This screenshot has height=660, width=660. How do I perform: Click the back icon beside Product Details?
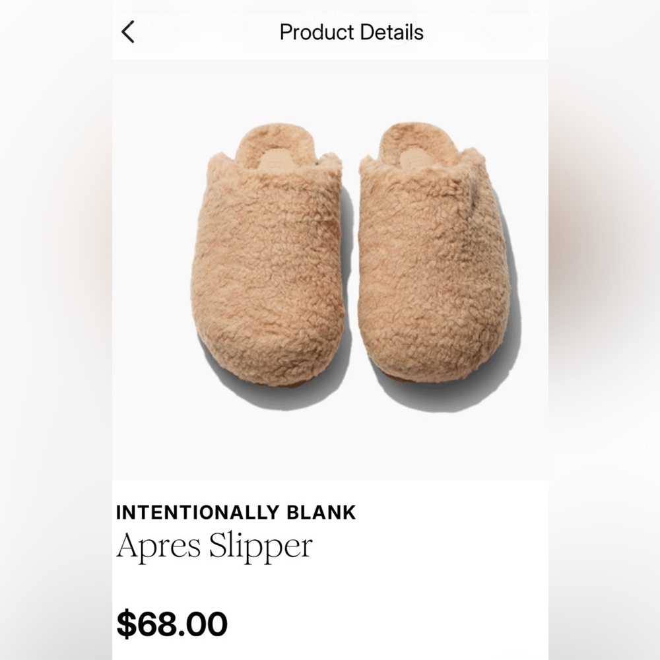point(129,31)
